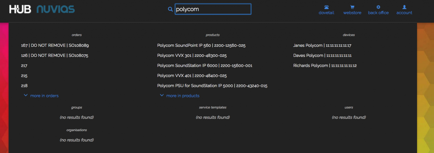Click the orders section heading
This screenshot has height=153, width=434.
[77, 35]
